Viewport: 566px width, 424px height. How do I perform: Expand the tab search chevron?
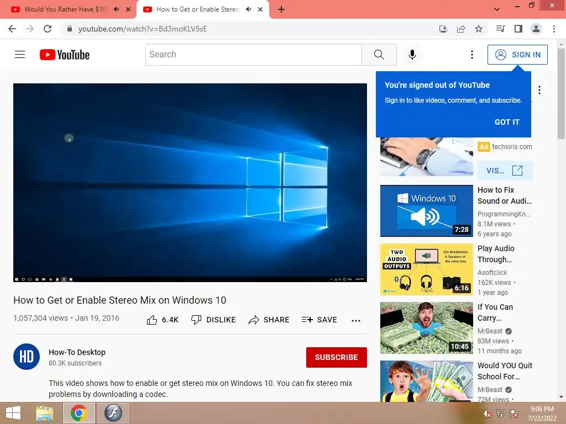(497, 9)
